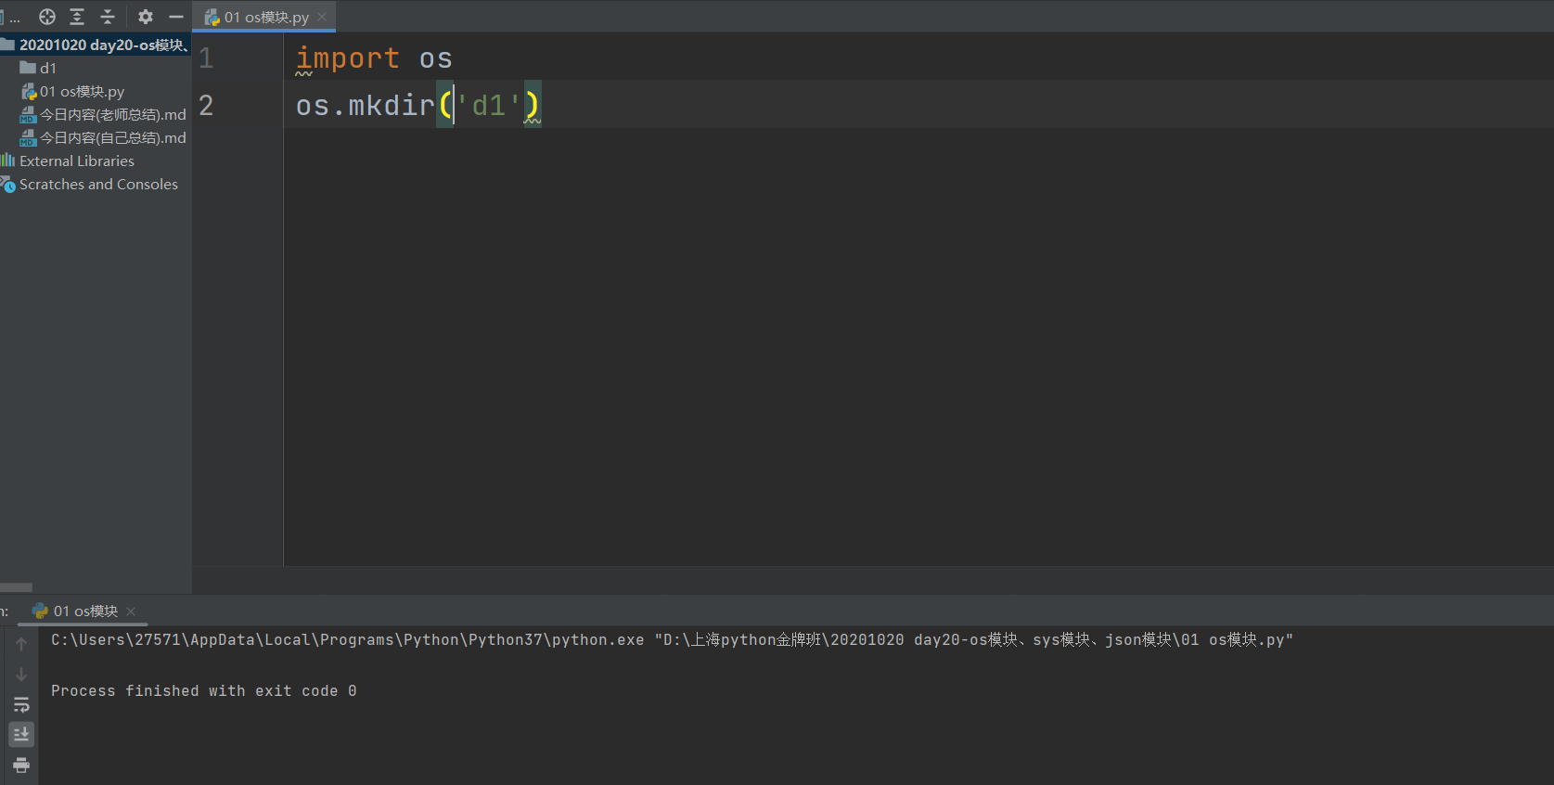Click the 'd1' string literal in code
The height and width of the screenshot is (785, 1554).
click(x=489, y=106)
